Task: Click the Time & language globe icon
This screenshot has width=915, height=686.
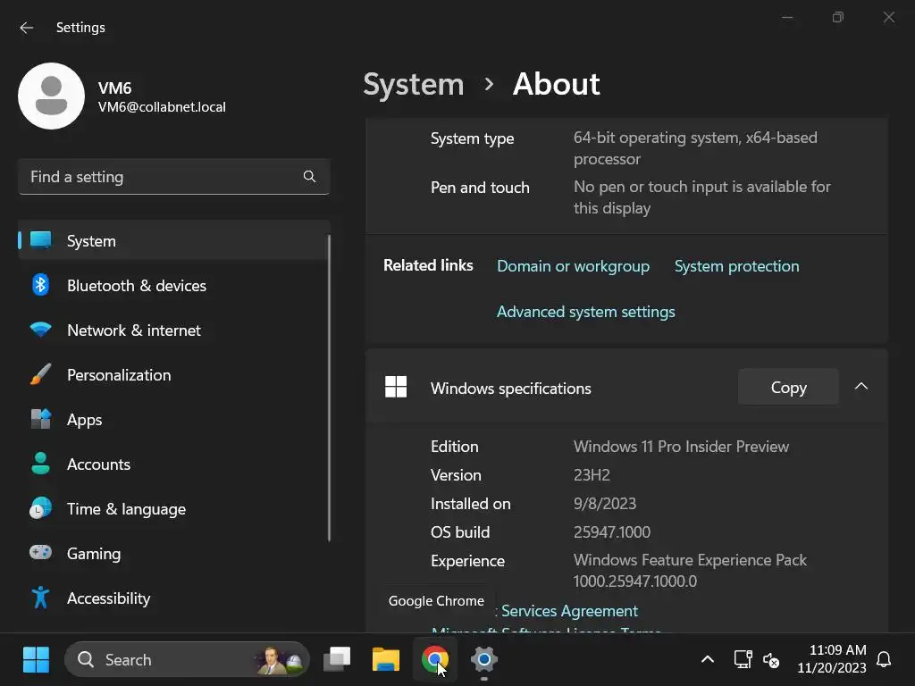Action: tap(40, 508)
